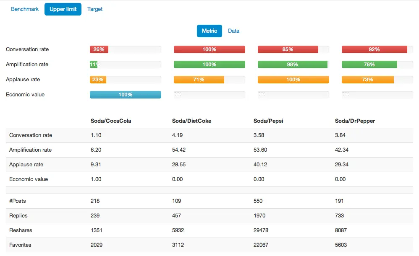
Task: Click the Soda/CocaCola column header
Action: point(111,121)
